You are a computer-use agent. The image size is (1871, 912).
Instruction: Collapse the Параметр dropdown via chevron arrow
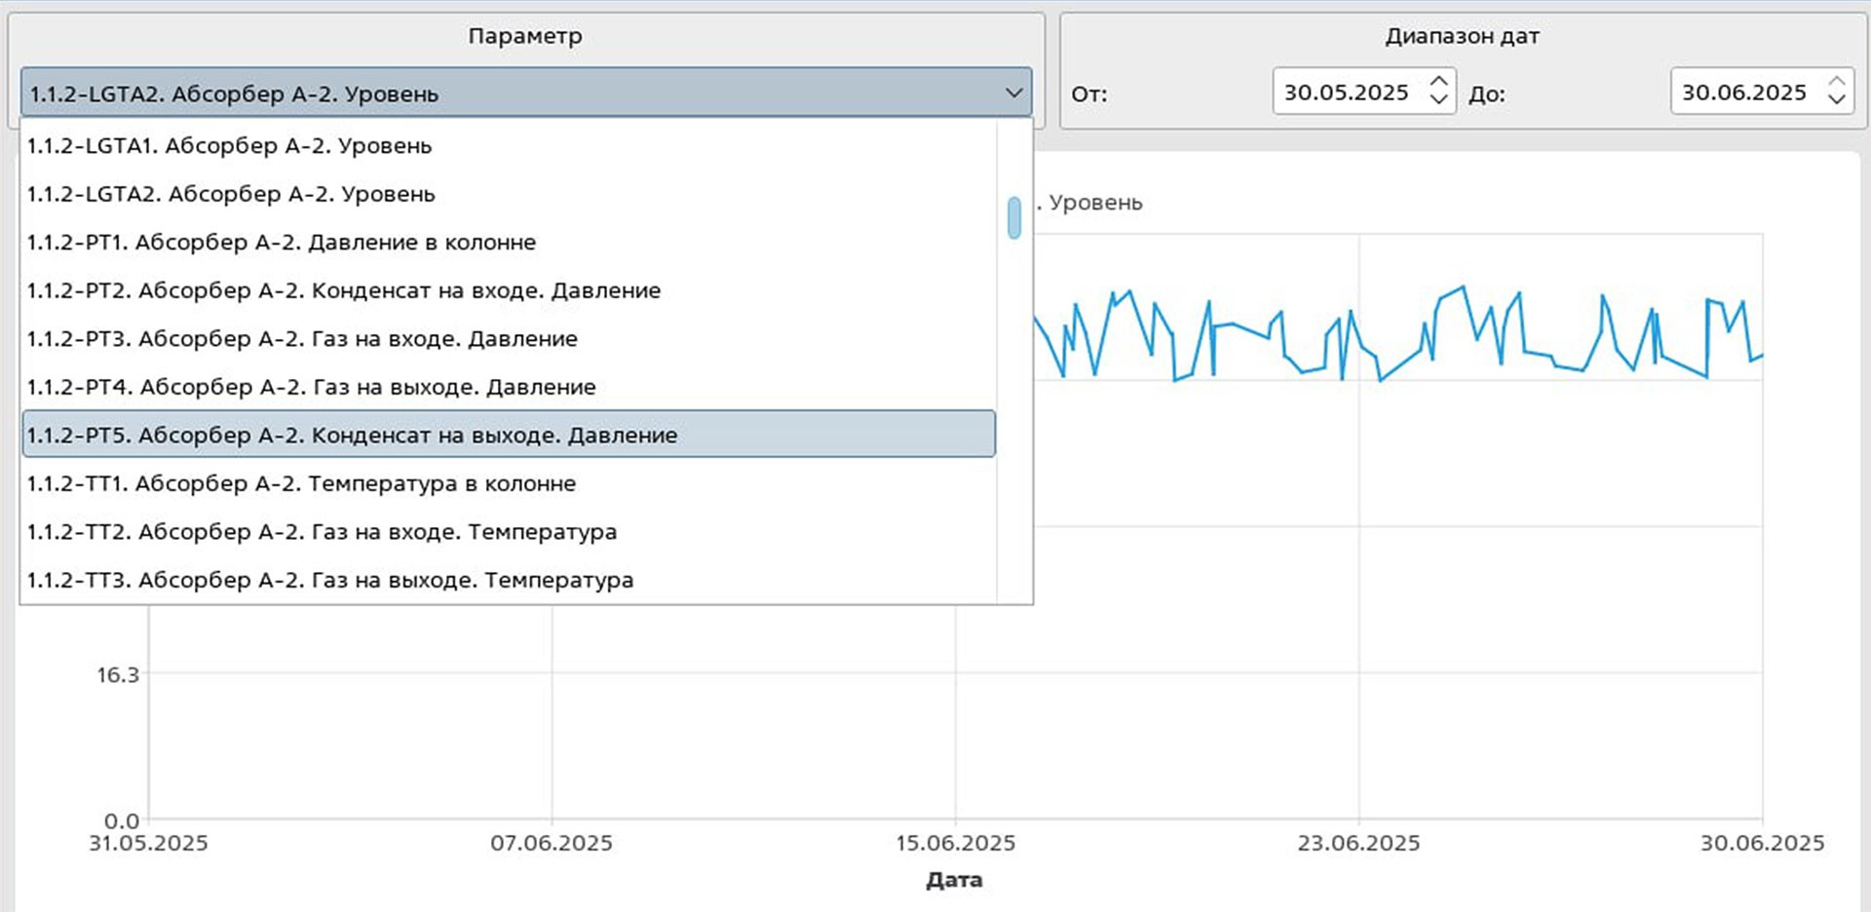click(x=1013, y=93)
